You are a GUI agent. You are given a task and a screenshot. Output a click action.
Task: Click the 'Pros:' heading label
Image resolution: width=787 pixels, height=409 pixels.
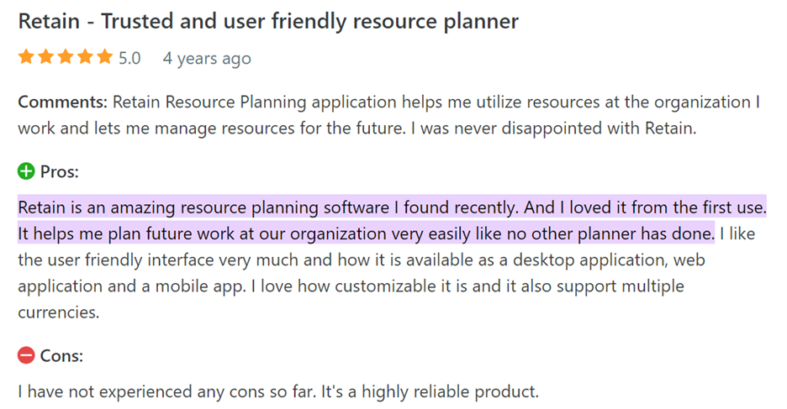pos(60,172)
